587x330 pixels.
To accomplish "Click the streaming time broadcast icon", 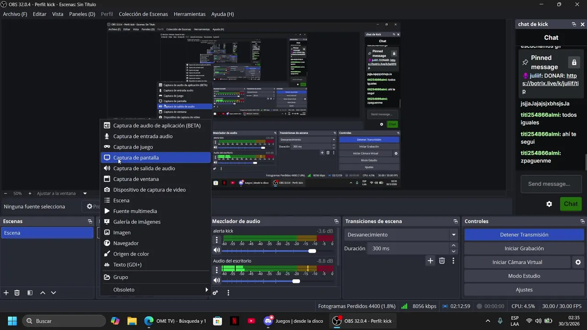I will 445,306.
